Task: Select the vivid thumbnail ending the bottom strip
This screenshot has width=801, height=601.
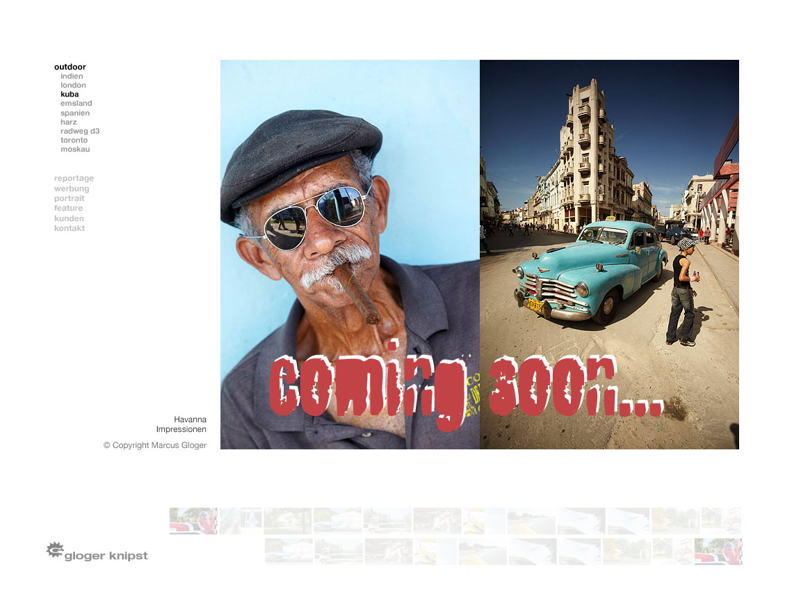Action: coord(718,551)
